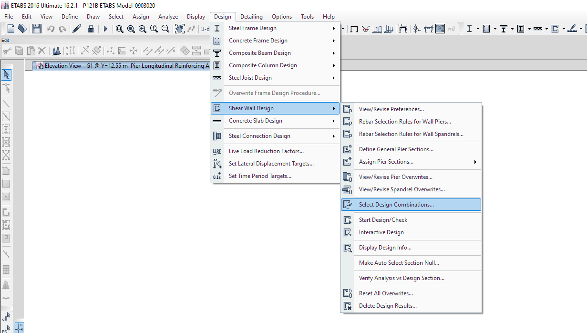This screenshot has height=333, width=587.
Task: Toggle the model lock padlock icon
Action: [x=91, y=29]
